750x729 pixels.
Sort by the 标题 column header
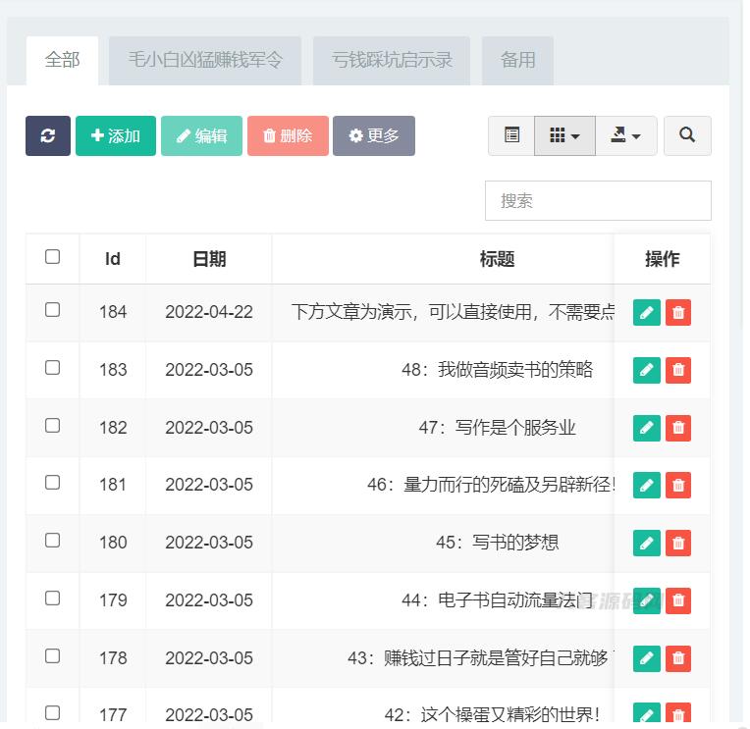point(497,259)
